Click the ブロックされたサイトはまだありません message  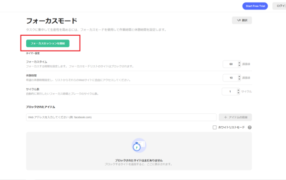pyautogui.click(x=139, y=160)
